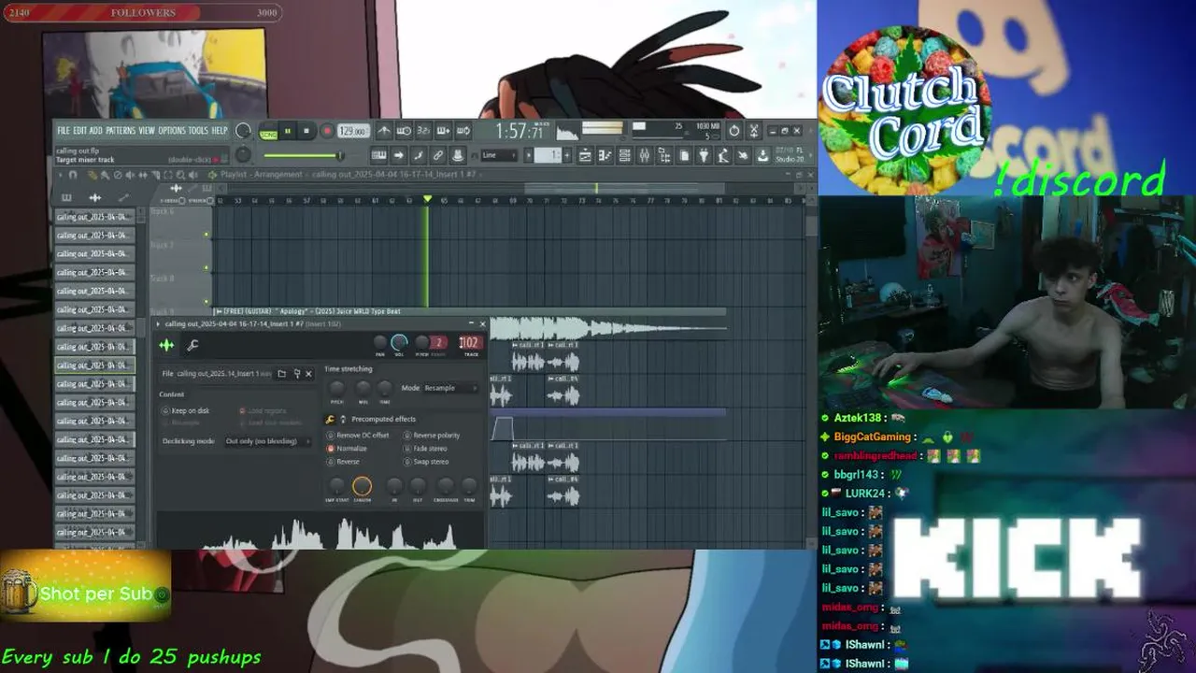Viewport: 1196px width, 673px height.
Task: Toggle the countdown before recording icon
Action: point(423,131)
